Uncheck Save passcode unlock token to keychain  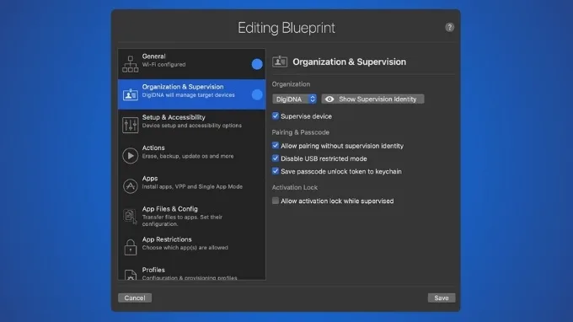[x=276, y=171]
